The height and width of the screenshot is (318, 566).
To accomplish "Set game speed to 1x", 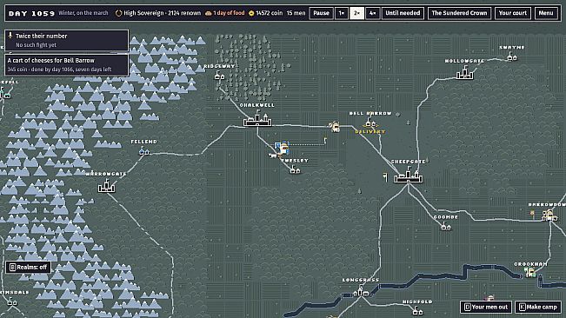I will pyautogui.click(x=341, y=13).
